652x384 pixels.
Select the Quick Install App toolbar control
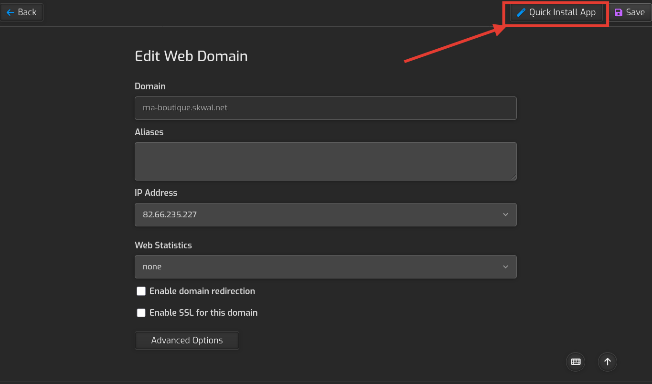coord(556,12)
